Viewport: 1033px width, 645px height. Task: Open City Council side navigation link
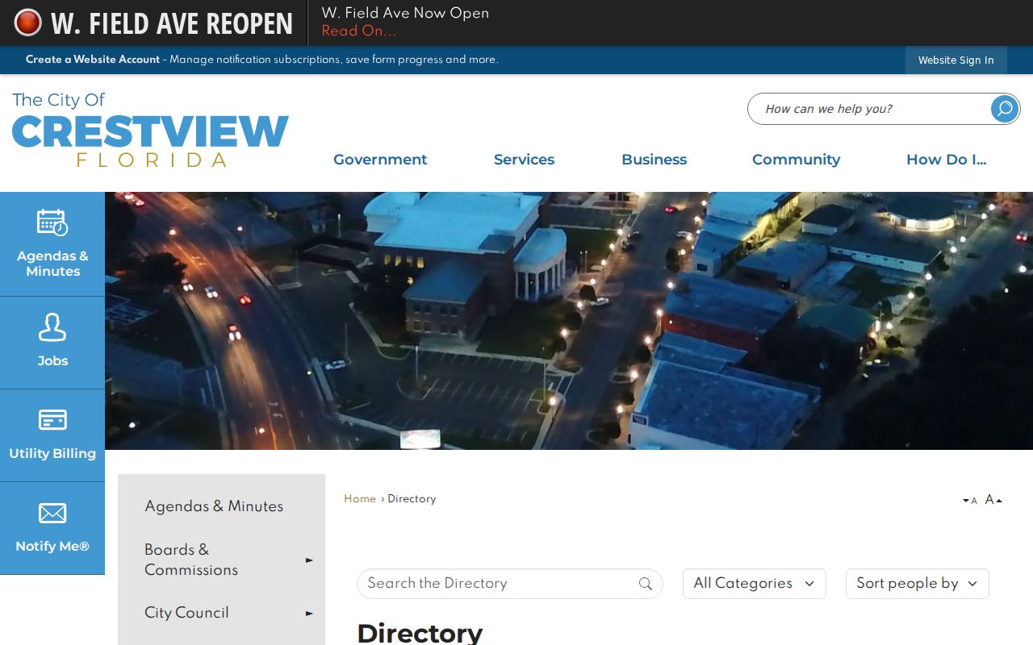coord(186,613)
